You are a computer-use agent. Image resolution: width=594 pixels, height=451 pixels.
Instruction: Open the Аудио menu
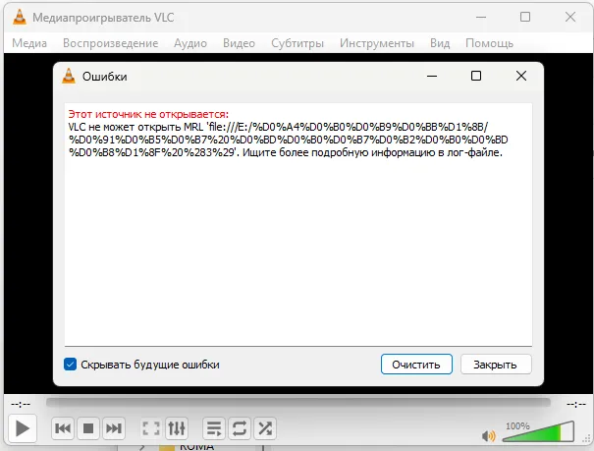[x=190, y=43]
